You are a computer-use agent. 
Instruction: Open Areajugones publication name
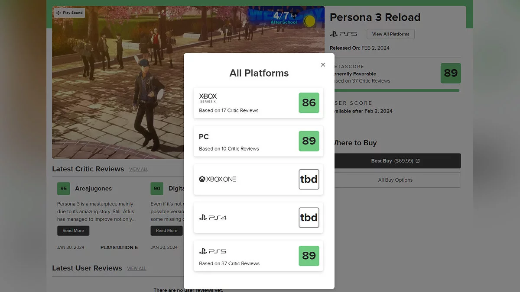click(93, 189)
